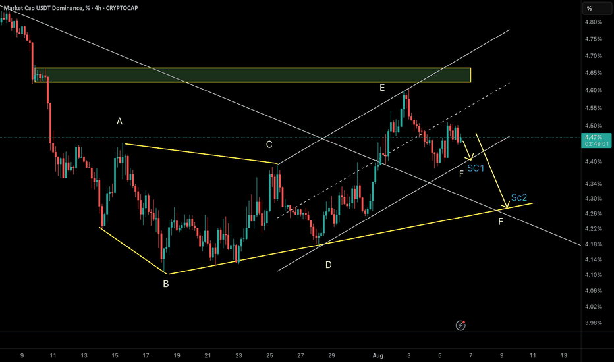Click the Aug label on time axis

point(378,355)
